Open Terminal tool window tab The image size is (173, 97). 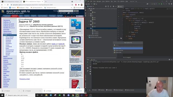[109, 90]
